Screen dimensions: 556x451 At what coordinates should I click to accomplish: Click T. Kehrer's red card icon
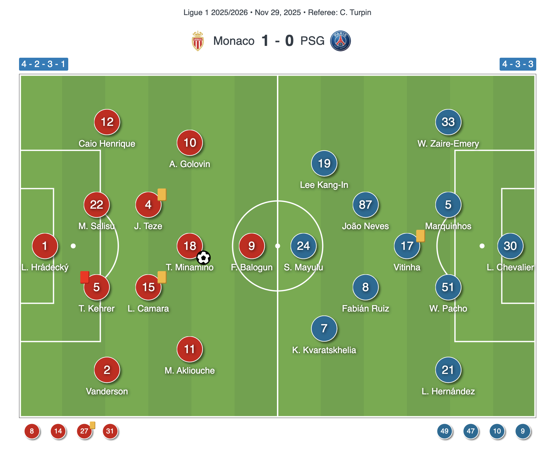(84, 277)
